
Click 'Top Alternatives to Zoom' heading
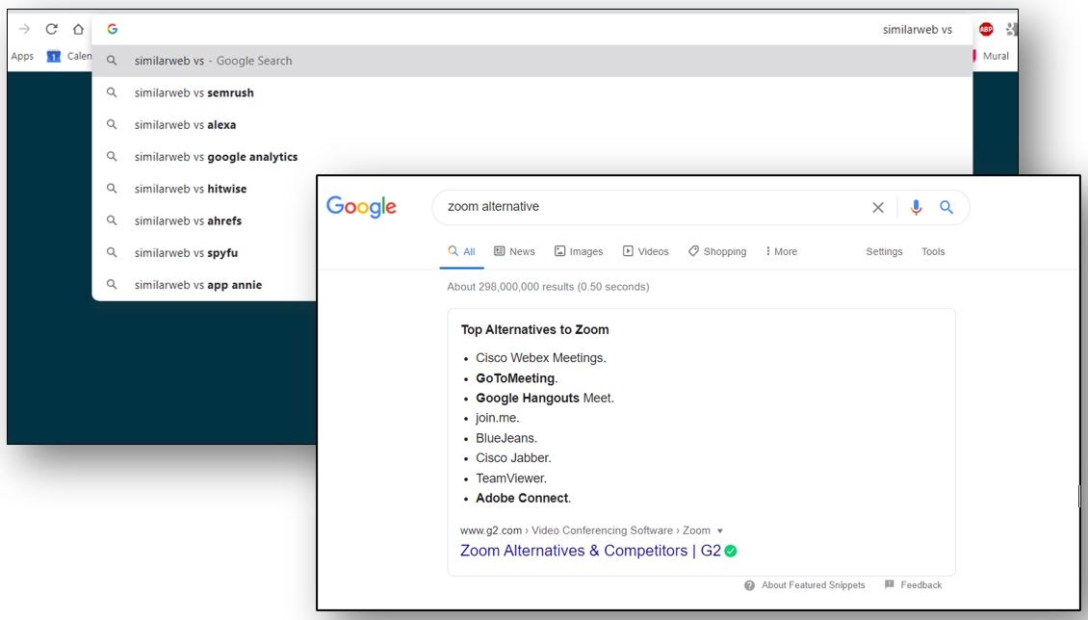(535, 330)
